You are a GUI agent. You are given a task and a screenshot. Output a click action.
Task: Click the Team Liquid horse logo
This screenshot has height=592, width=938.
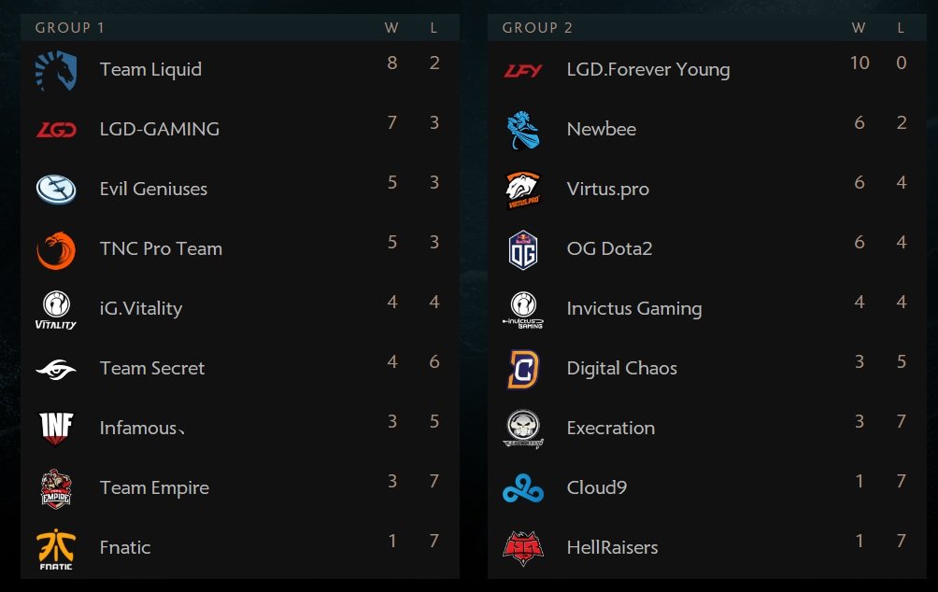coord(56,70)
